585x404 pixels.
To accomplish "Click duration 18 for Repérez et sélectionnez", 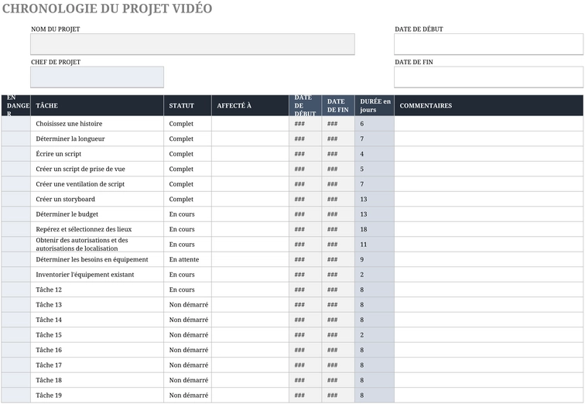I will [x=375, y=229].
